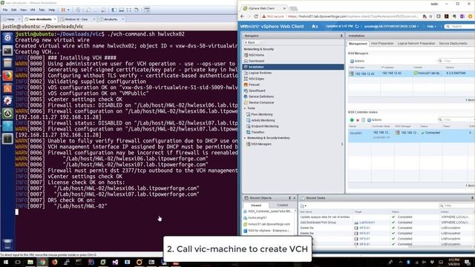
Task: Add NSX Controller node with green plus
Action: pyautogui.click(x=352, y=120)
